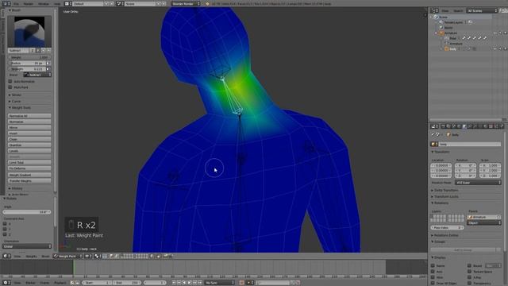Toggle vertex selection masking icon

tap(117, 256)
